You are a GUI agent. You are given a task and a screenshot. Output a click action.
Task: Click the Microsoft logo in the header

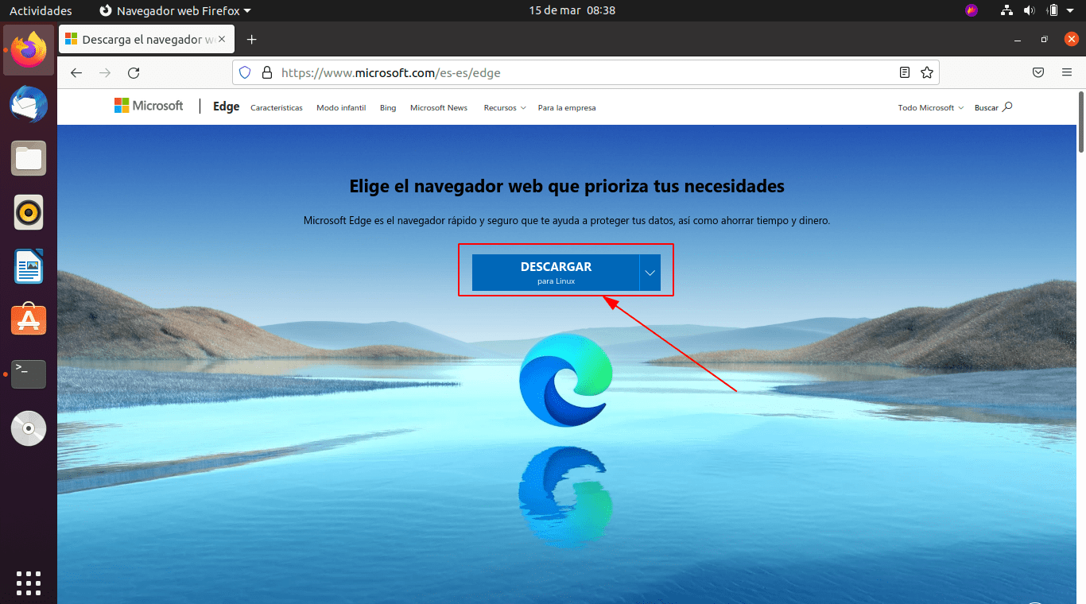pyautogui.click(x=148, y=106)
